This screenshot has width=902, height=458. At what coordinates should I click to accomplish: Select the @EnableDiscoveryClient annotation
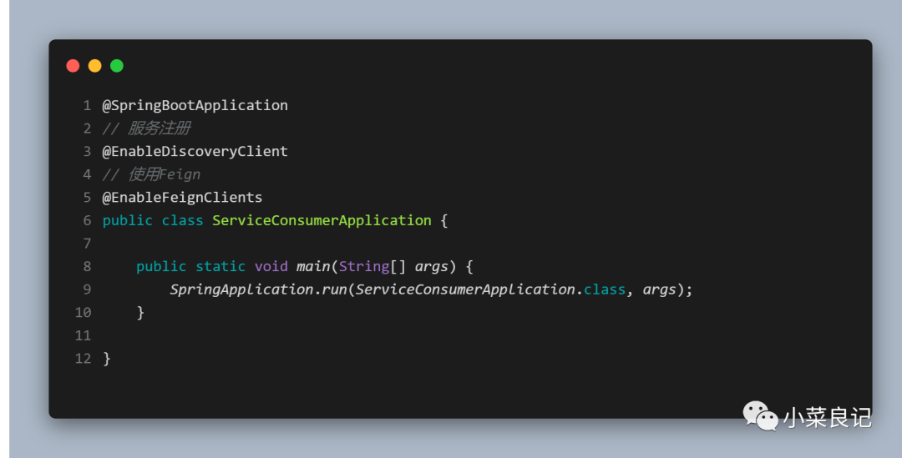pyautogui.click(x=195, y=151)
